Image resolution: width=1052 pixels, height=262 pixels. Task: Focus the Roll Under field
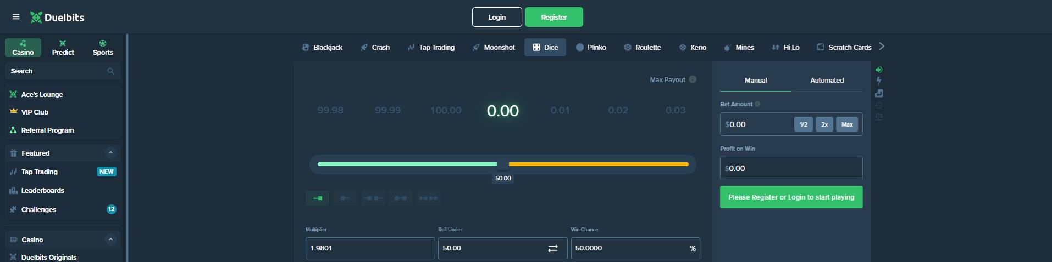pyautogui.click(x=503, y=248)
